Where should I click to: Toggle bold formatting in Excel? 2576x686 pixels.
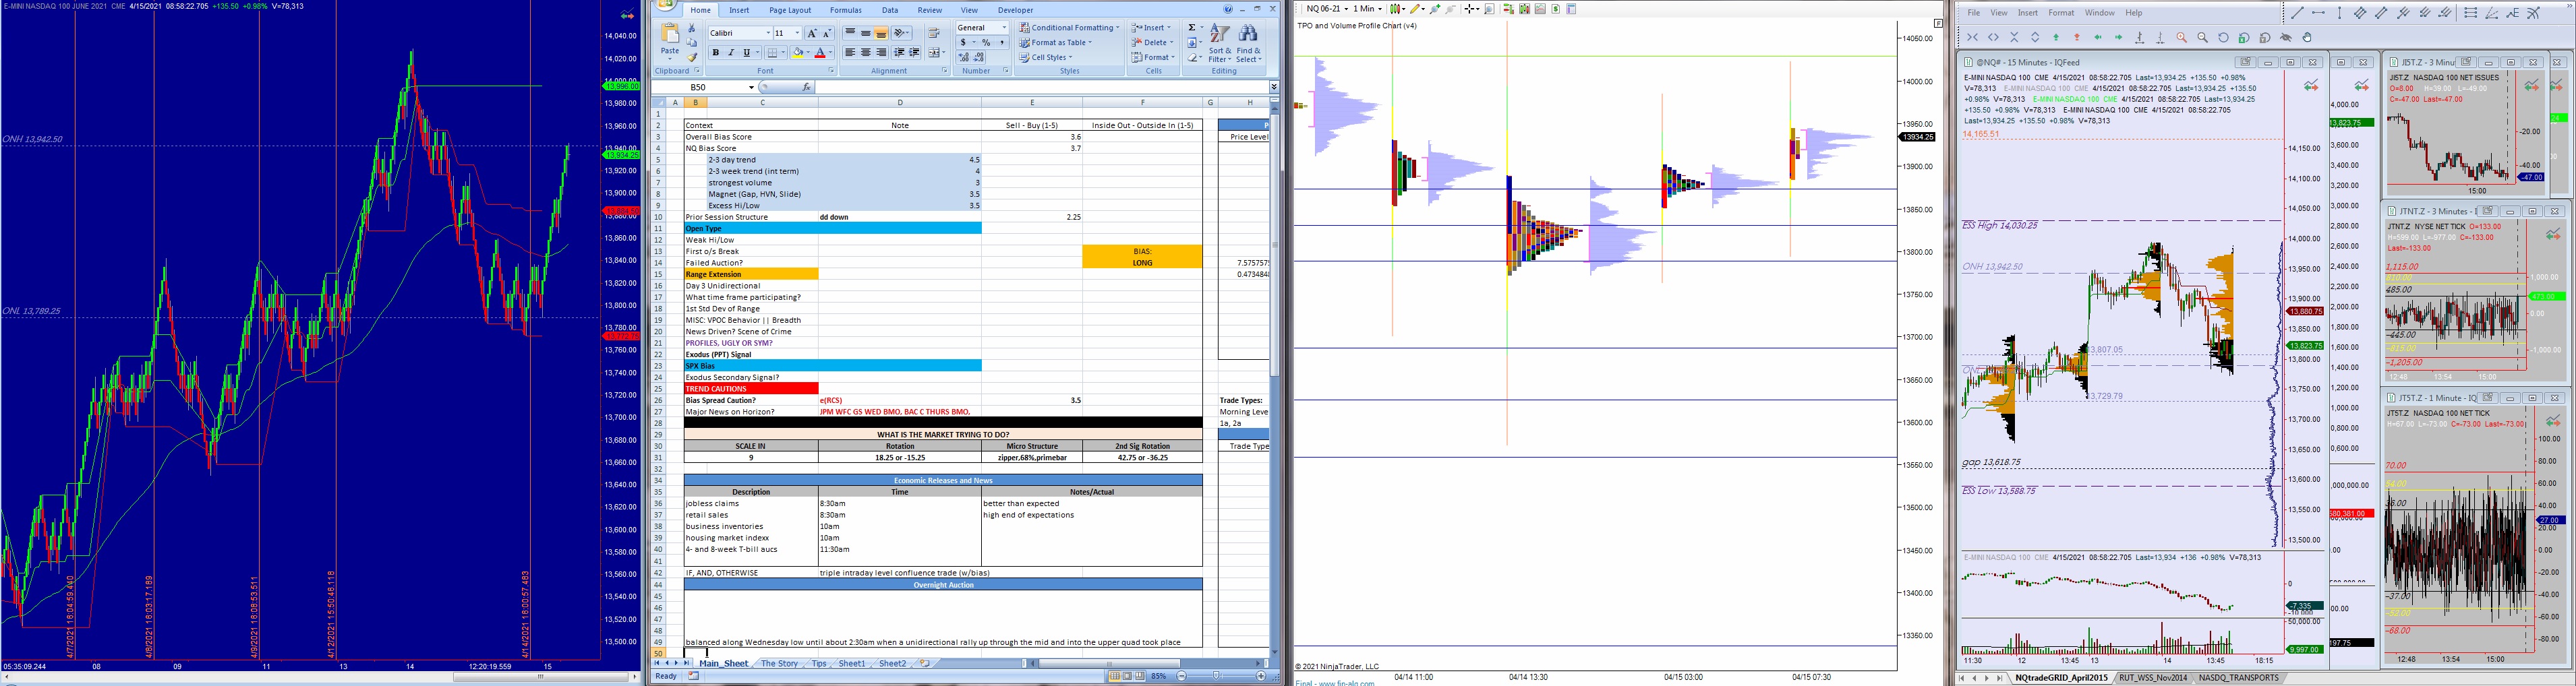tap(716, 53)
